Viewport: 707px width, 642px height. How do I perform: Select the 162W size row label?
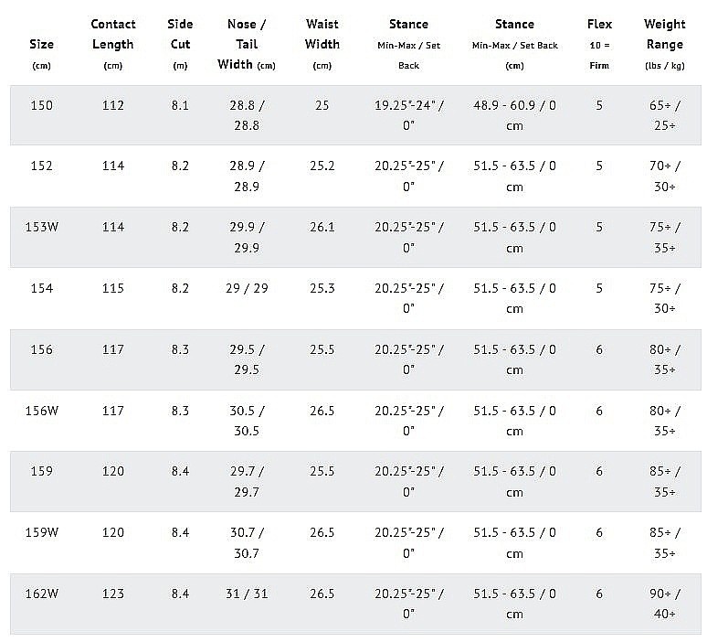[41, 594]
